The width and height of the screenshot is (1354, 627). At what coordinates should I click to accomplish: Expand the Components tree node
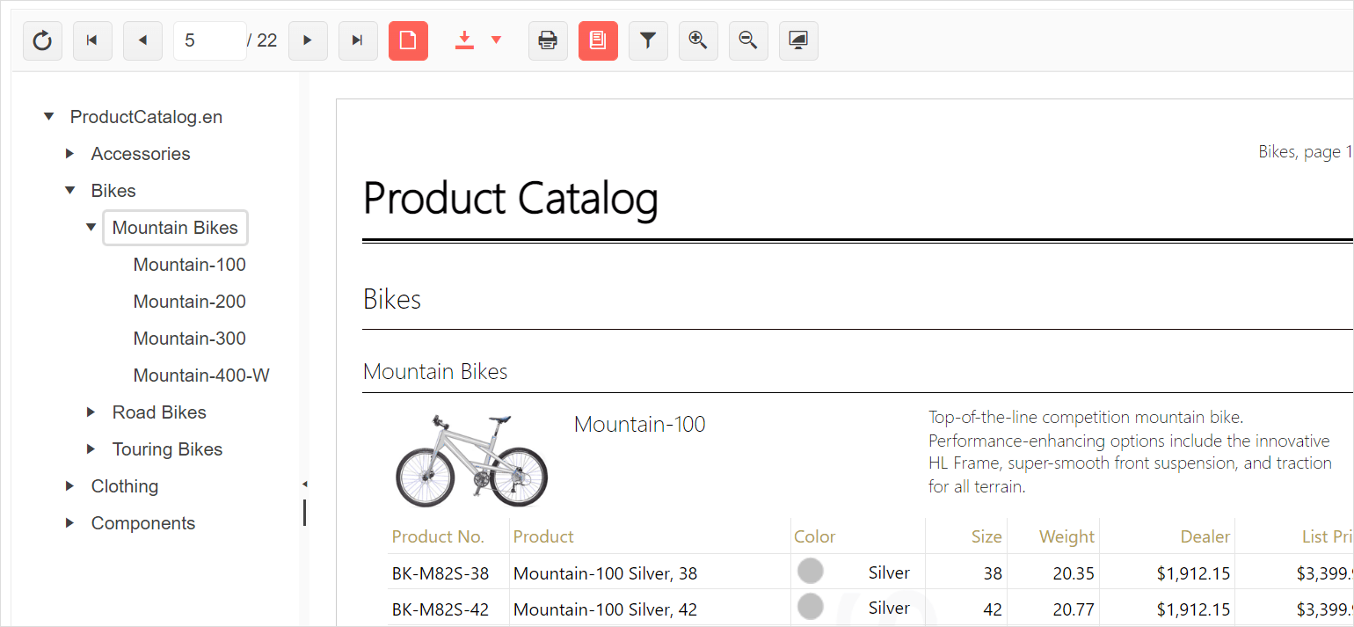pos(70,523)
